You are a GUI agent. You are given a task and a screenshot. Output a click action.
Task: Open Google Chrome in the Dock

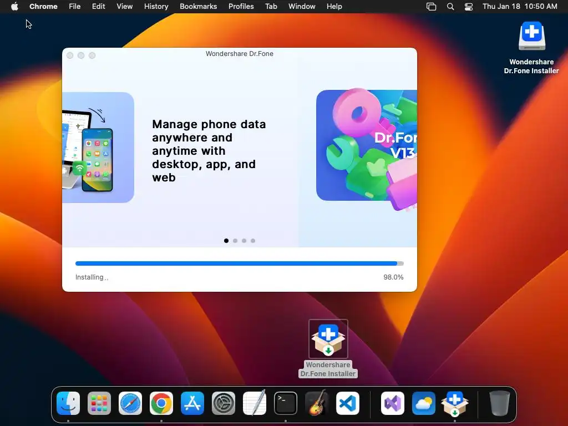161,403
